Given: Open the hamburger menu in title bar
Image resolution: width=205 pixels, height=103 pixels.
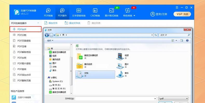Looking at the screenshot, I should pos(177,7).
